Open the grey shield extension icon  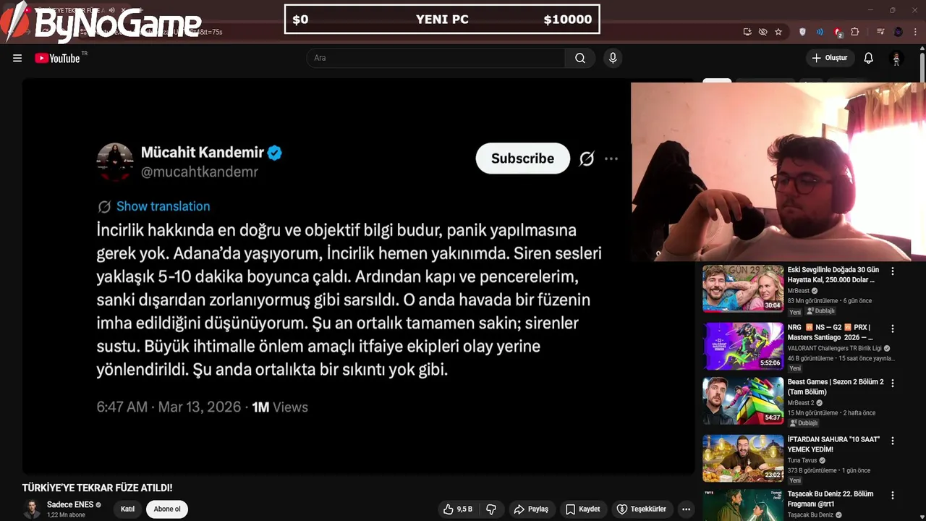coord(802,32)
